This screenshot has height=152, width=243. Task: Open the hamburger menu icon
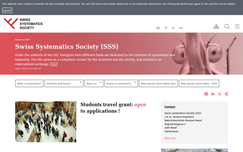(x=237, y=26)
